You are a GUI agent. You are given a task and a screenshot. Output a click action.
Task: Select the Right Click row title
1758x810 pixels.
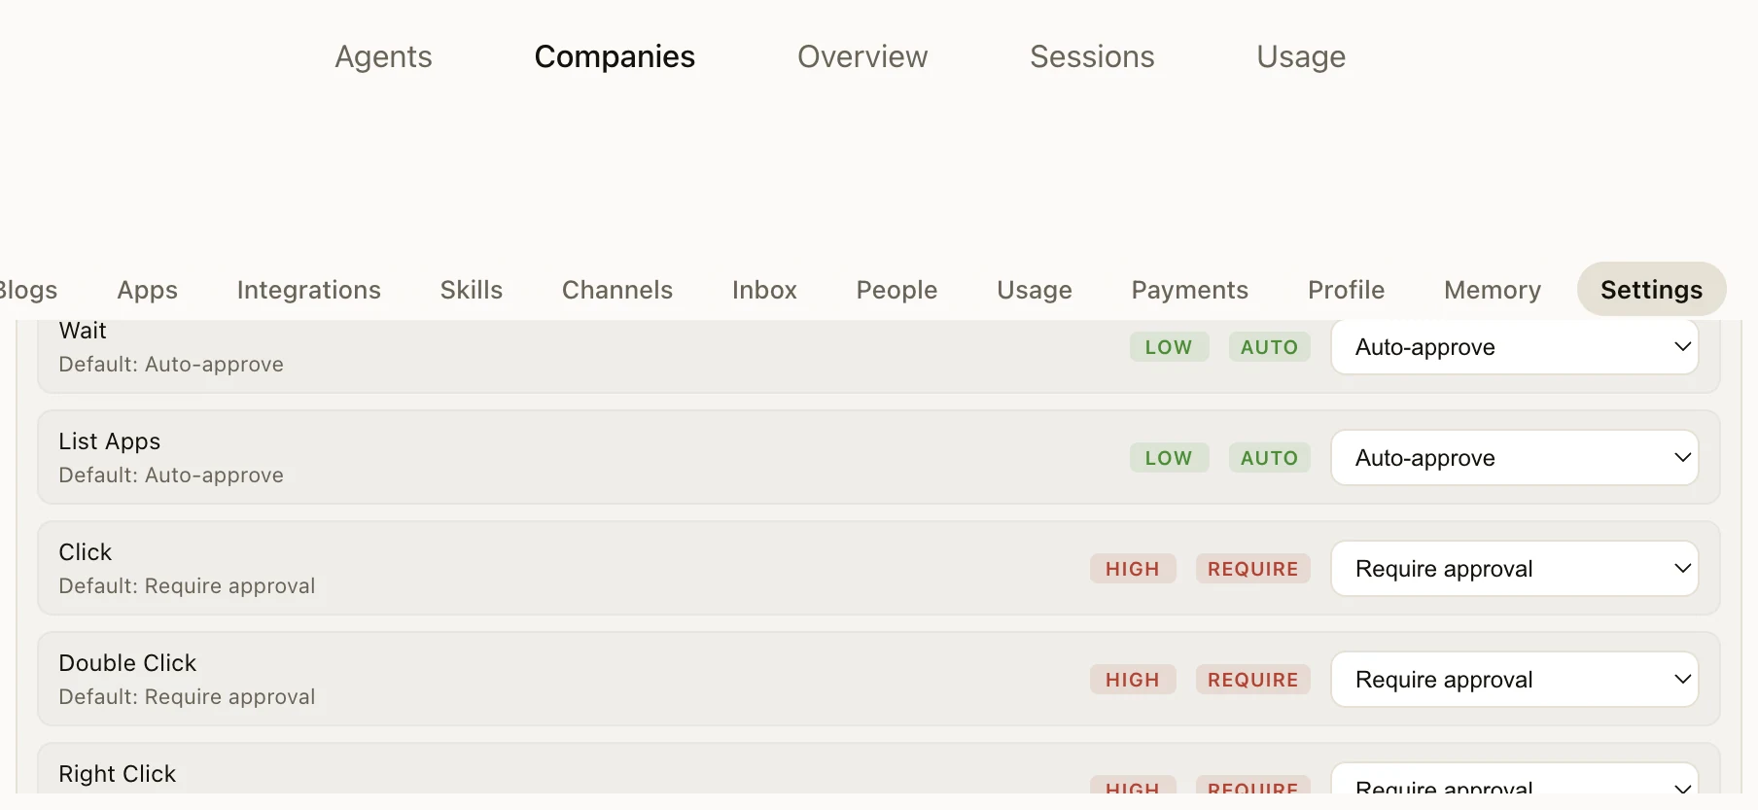click(x=117, y=774)
